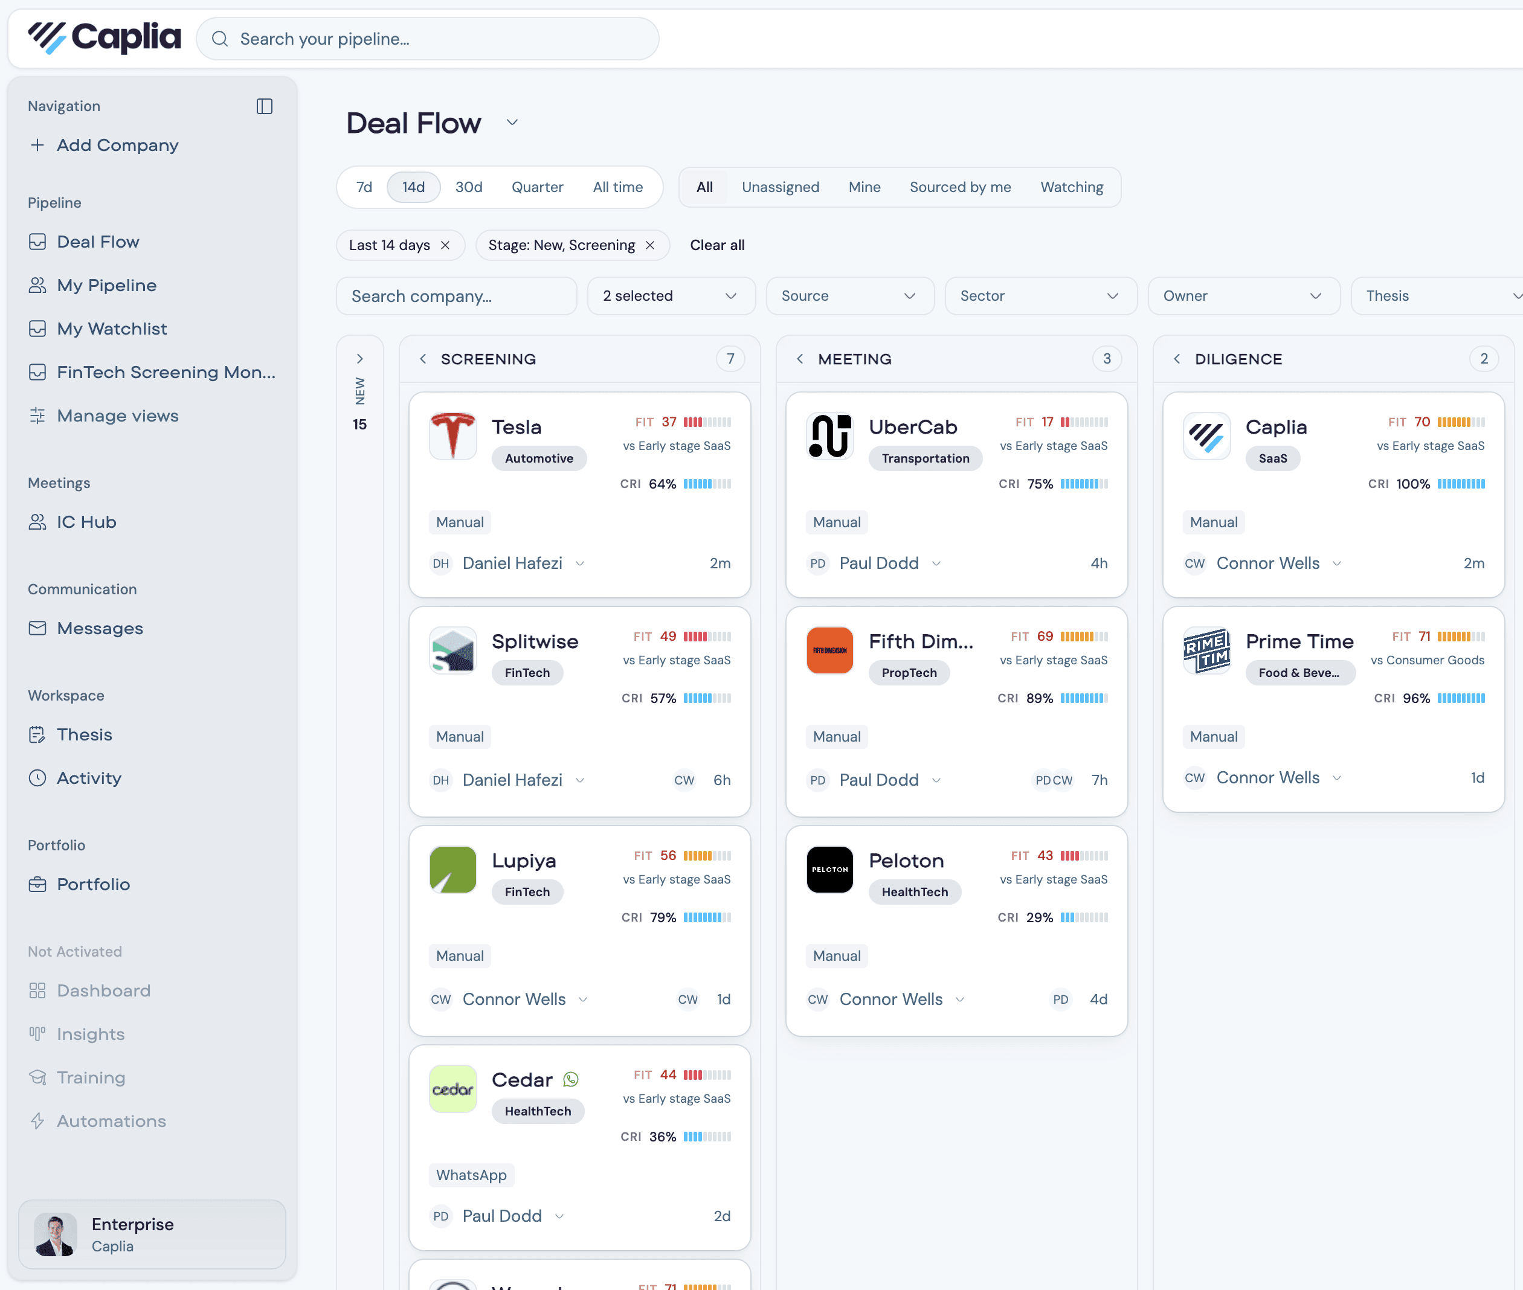Click the UberCab logo icon
The height and width of the screenshot is (1290, 1523).
click(x=829, y=436)
